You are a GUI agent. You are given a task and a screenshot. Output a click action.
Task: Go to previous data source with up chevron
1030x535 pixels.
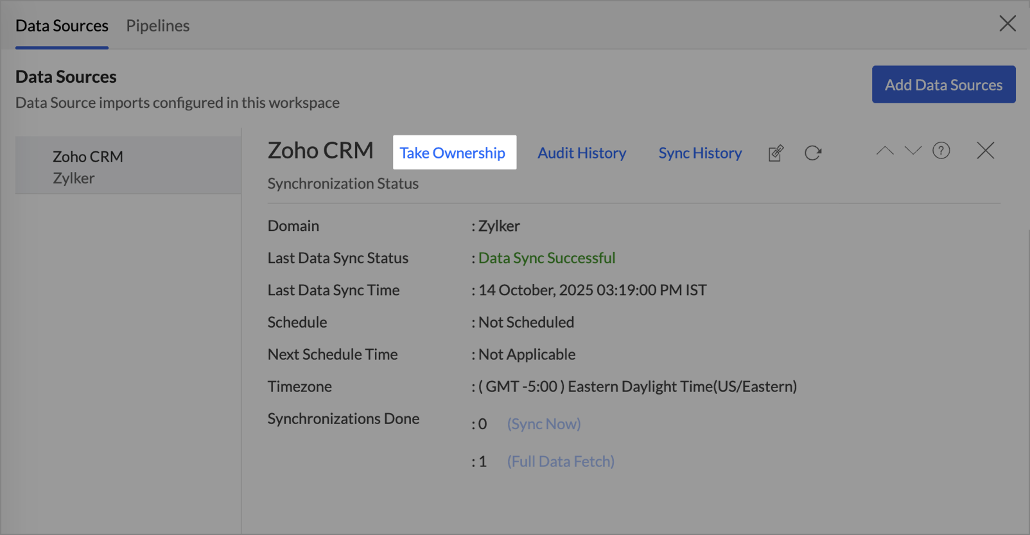pyautogui.click(x=885, y=151)
